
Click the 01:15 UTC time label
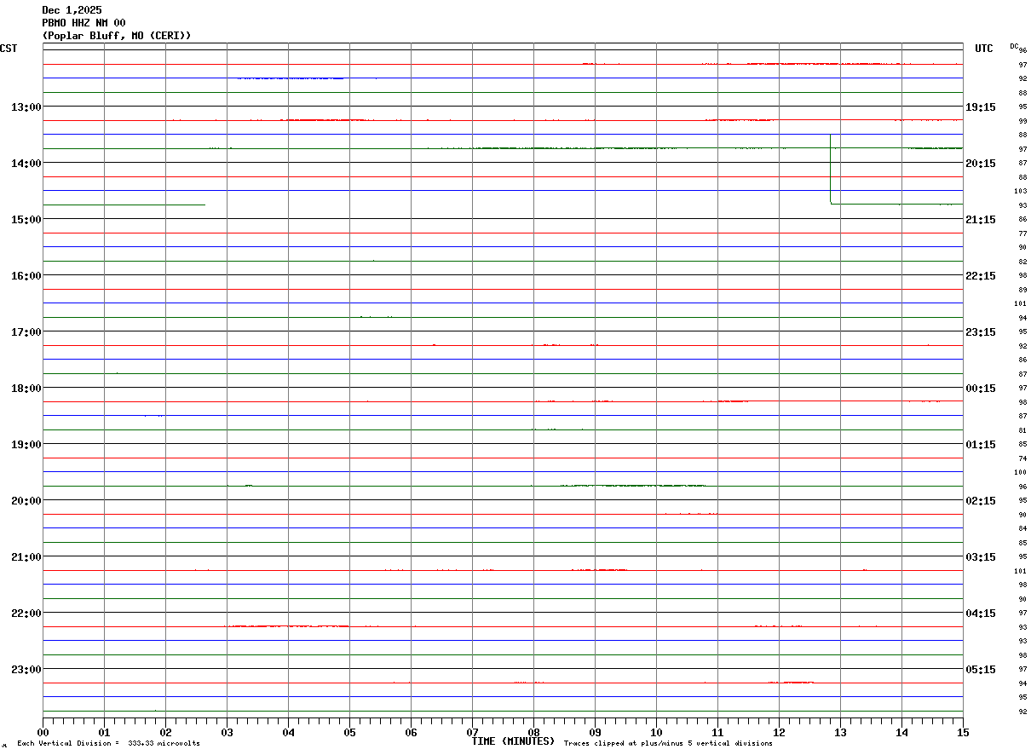pos(981,444)
